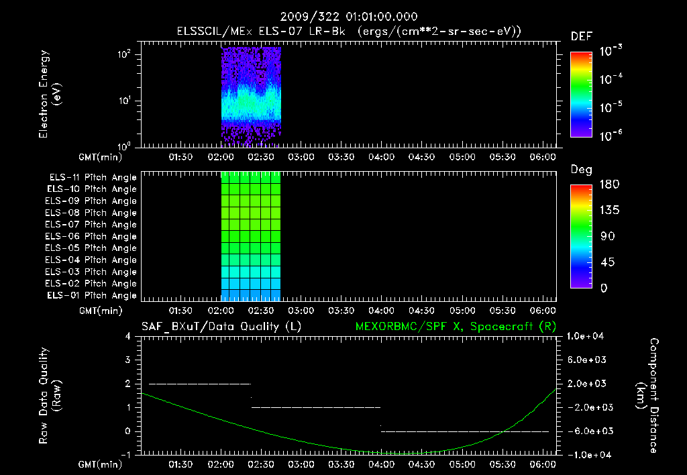This screenshot has height=475, width=687.
Task: Click the 10^0 tick on the Electron Energy axis
Action: tap(124, 146)
